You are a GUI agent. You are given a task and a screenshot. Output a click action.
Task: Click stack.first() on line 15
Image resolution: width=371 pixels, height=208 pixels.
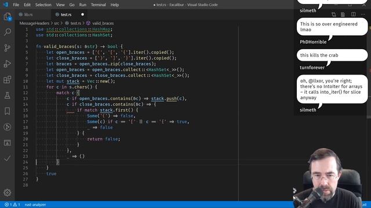(117, 110)
